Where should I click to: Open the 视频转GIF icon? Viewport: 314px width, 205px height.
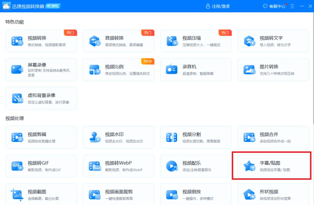[x=17, y=166]
